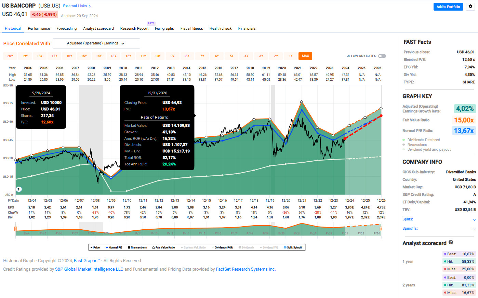Click the Analyst scorecard help icon

coord(451,243)
